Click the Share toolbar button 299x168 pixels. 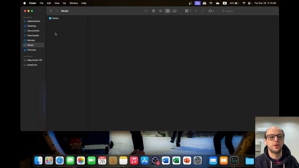196,11
